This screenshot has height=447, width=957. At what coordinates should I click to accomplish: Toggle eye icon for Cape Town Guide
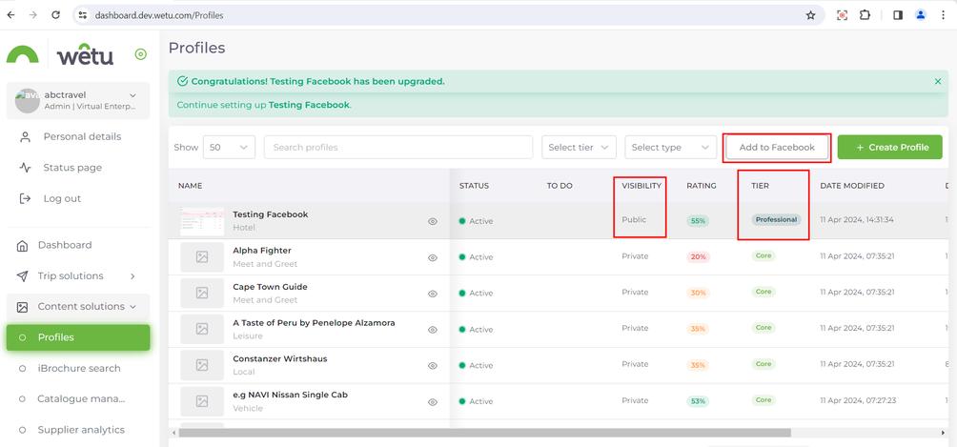point(433,294)
